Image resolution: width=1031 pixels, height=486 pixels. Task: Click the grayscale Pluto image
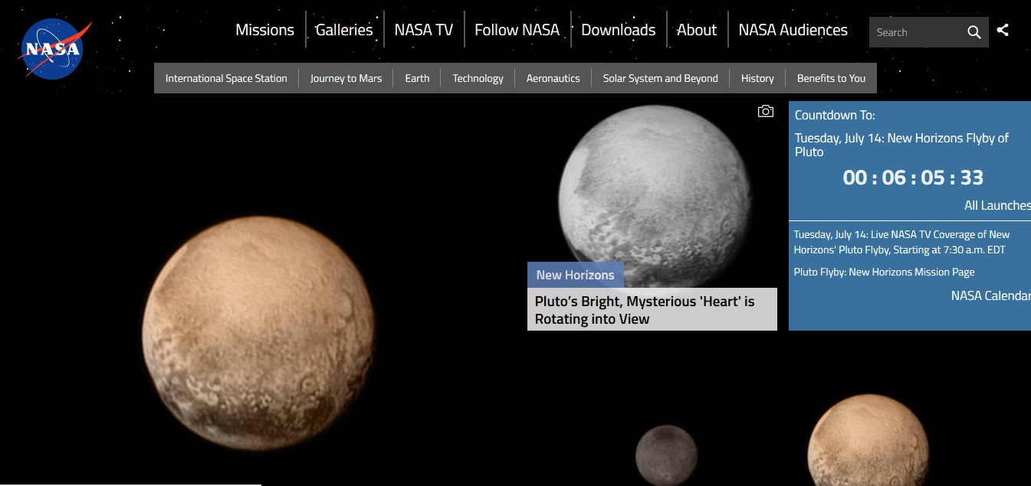pos(652,199)
